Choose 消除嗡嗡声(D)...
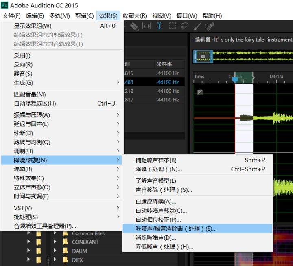Viewport: 293px width, 266px height. click(197, 237)
